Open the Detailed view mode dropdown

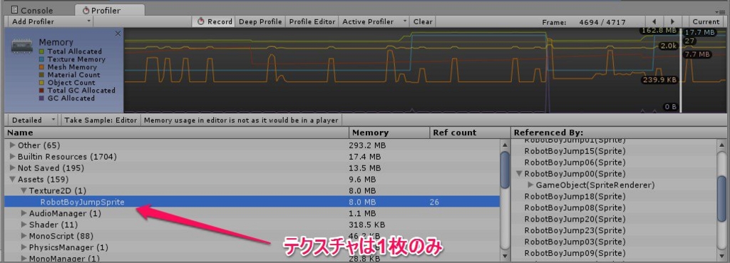coord(34,120)
